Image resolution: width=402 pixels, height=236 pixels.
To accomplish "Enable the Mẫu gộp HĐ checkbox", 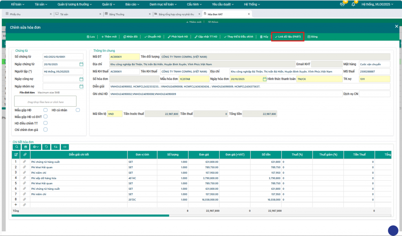I will coord(46,110).
